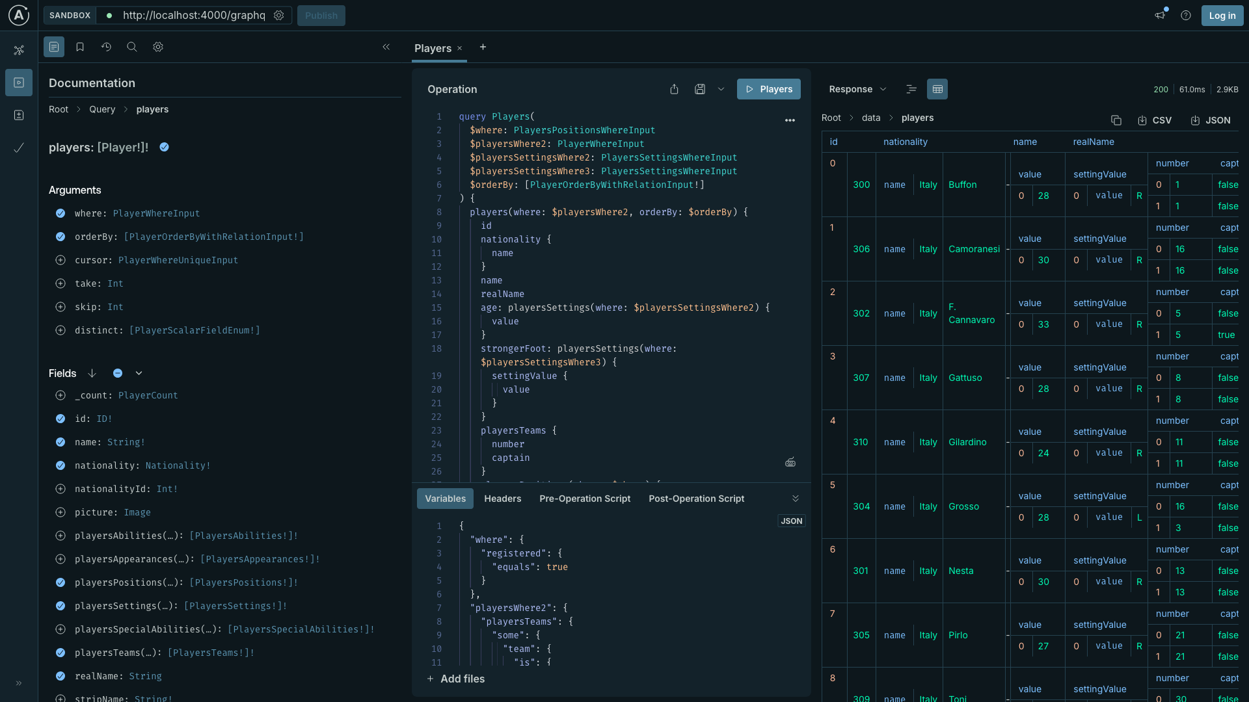This screenshot has height=702, width=1249.
Task: Switch to the Headers tab
Action: [502, 499]
